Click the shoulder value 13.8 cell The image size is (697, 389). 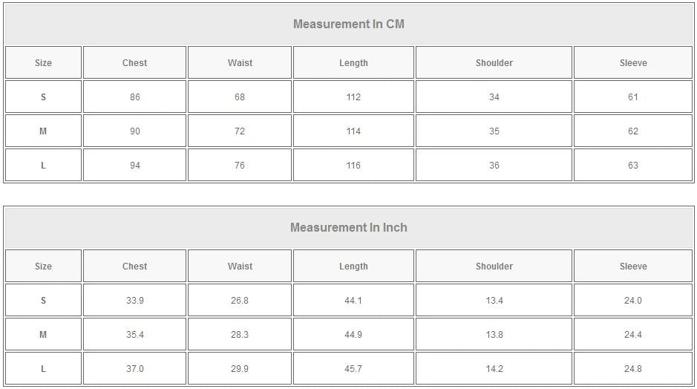coord(494,335)
